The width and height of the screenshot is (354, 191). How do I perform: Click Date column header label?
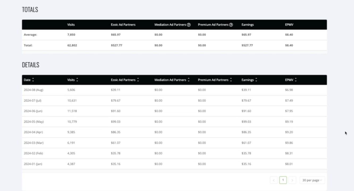(27, 80)
